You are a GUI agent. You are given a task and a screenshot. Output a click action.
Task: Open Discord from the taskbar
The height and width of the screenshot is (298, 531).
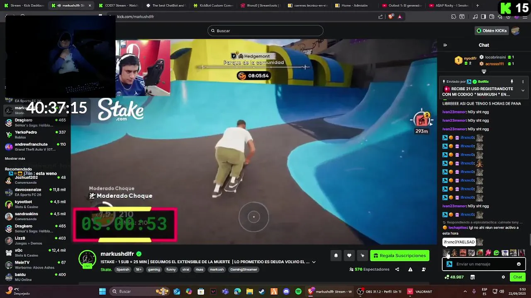(286, 291)
